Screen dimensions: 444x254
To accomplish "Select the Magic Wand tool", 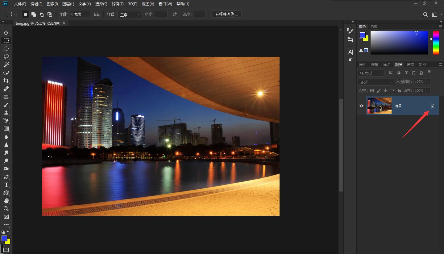I will pyautogui.click(x=6, y=65).
